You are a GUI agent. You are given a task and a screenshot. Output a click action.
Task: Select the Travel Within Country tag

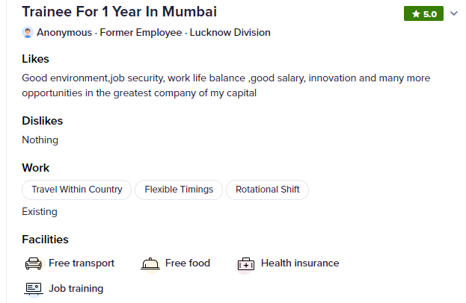pos(77,190)
